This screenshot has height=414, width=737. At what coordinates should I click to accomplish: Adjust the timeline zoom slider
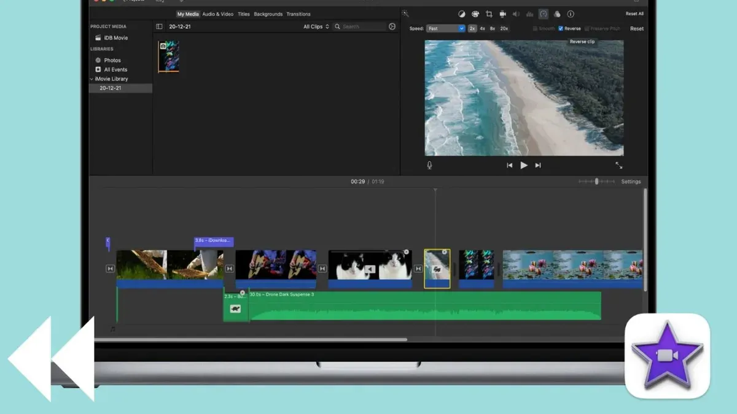coord(596,182)
